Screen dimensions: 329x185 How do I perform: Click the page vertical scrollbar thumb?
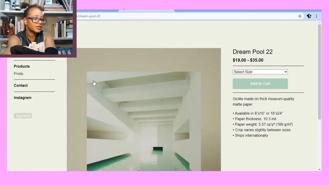pos(319,71)
